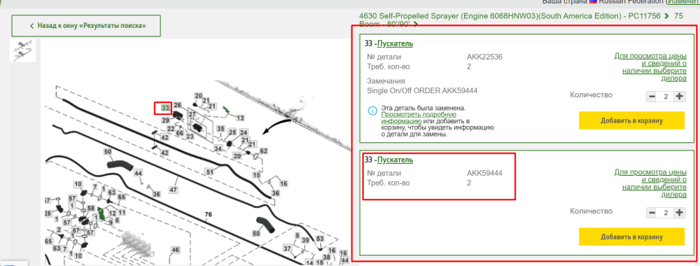Viewport: 700px width, 266px height.
Task: Add part AKK22536 to the cart
Action: tap(631, 120)
